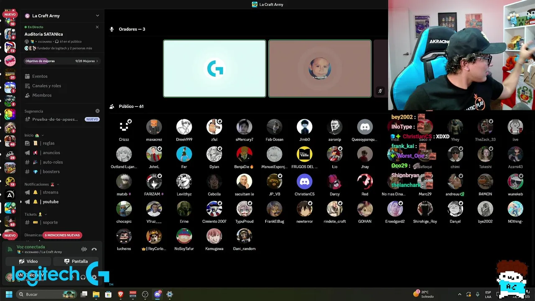Open ESP LAA language switcher
The image size is (535, 301).
pyautogui.click(x=488, y=294)
